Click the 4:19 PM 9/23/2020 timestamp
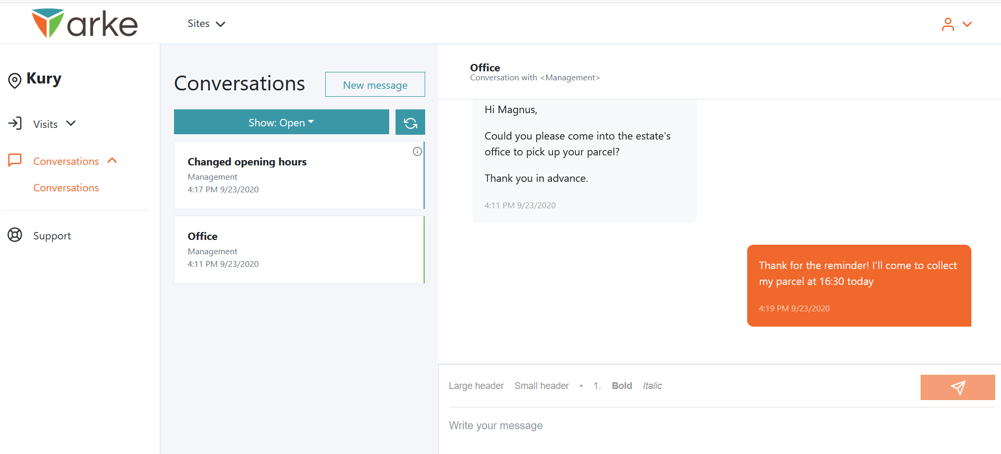The width and height of the screenshot is (1001, 454). pyautogui.click(x=794, y=309)
